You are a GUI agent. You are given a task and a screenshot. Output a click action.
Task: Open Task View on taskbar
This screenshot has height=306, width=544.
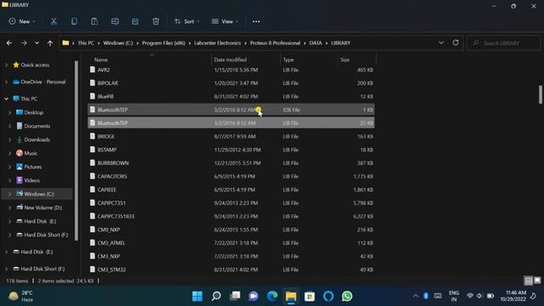pyautogui.click(x=235, y=296)
